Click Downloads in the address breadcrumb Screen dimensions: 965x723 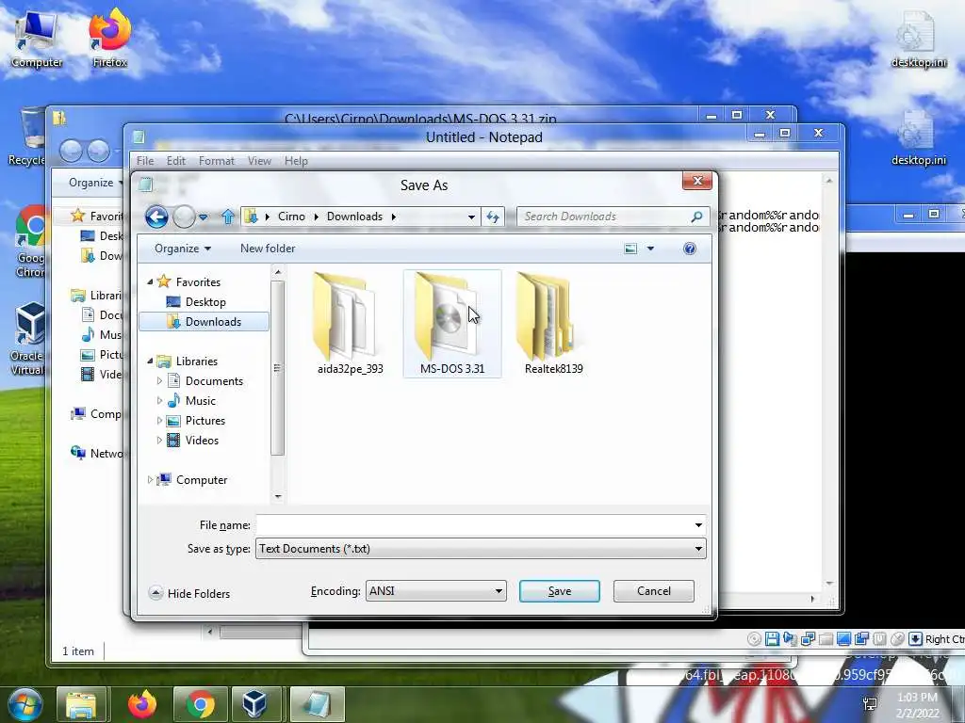(x=354, y=217)
